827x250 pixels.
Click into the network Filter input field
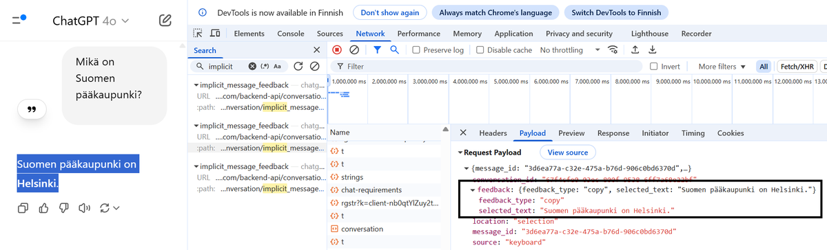488,67
